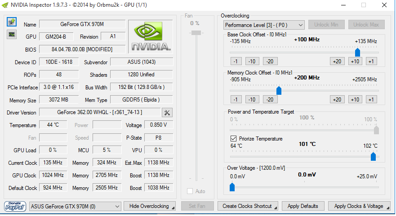Click the Name field GeForce GTX 970M
396x216 pixels.
82,24
